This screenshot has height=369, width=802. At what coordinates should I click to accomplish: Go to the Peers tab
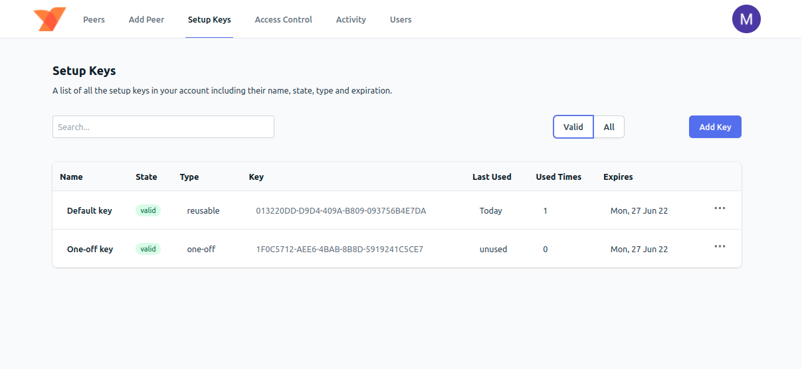[94, 19]
